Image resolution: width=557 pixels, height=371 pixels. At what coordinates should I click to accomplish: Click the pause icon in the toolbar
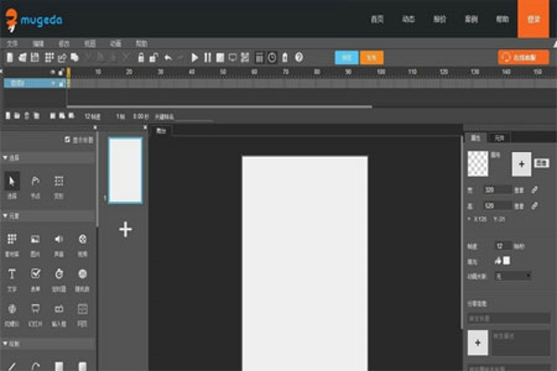[x=208, y=58]
